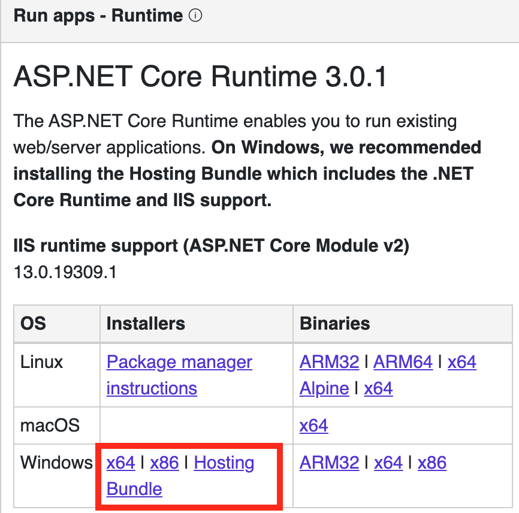Download the Windows ARM32 binaries

point(329,463)
